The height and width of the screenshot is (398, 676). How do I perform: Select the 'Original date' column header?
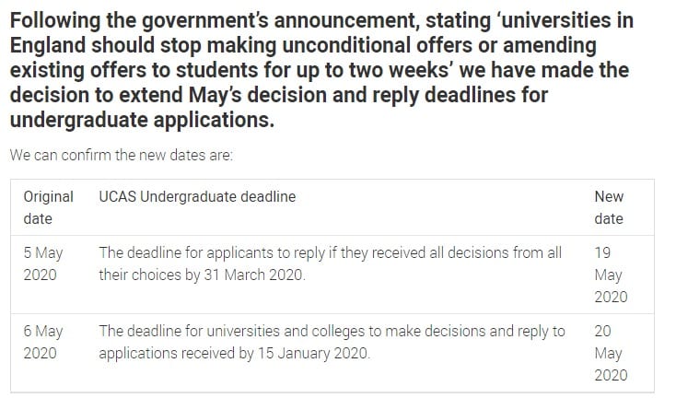[48, 207]
